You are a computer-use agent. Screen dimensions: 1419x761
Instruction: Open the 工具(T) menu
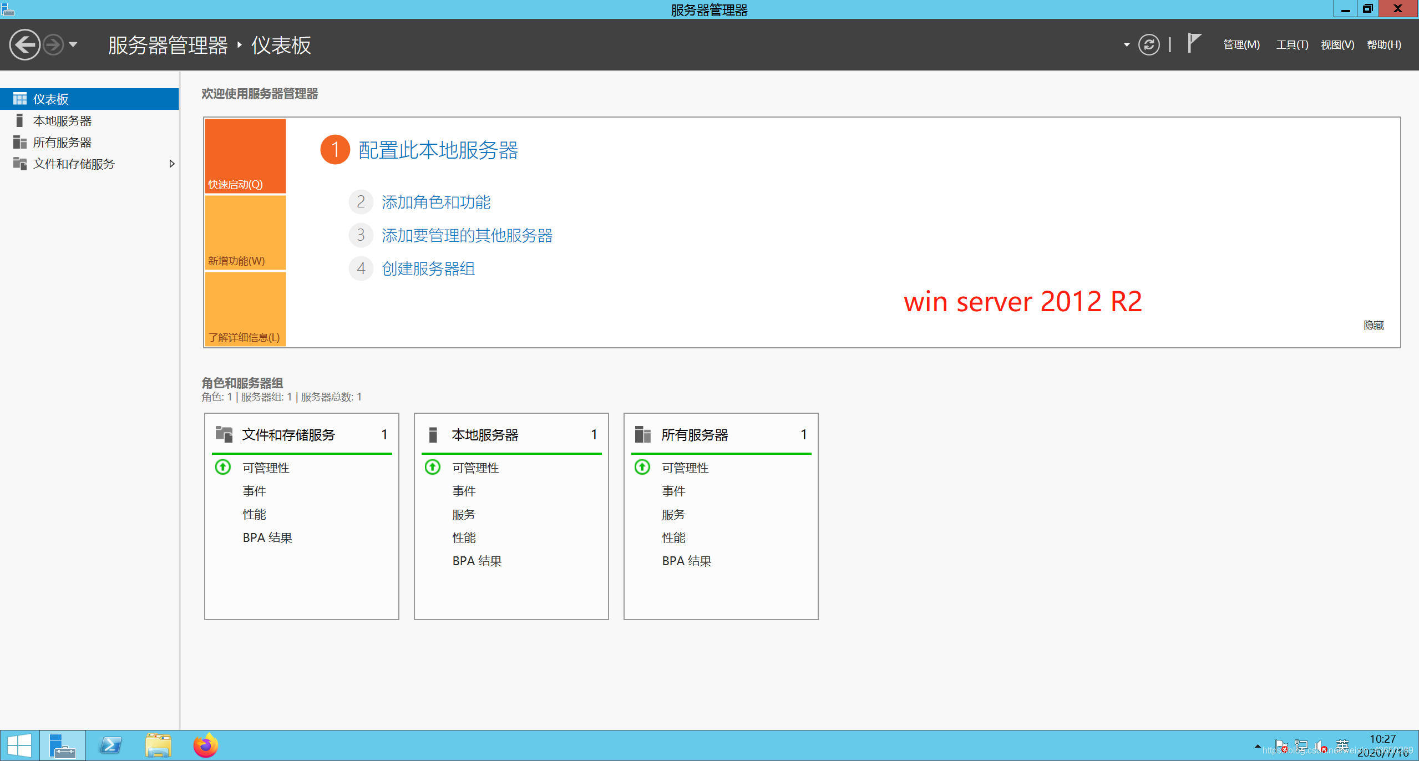(x=1291, y=44)
